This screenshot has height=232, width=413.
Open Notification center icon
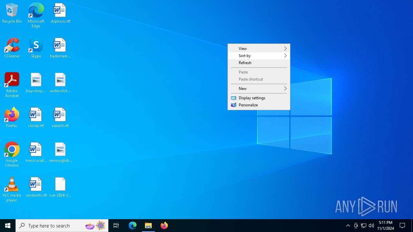403,226
